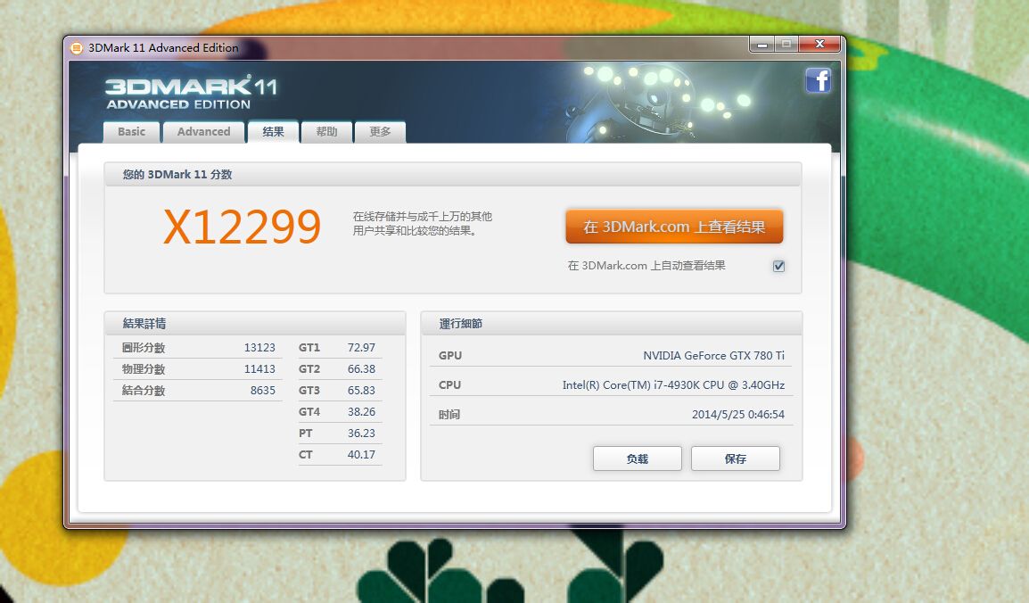The width and height of the screenshot is (1029, 603).
Task: Click the CT value 40.17
Action: coord(362,454)
